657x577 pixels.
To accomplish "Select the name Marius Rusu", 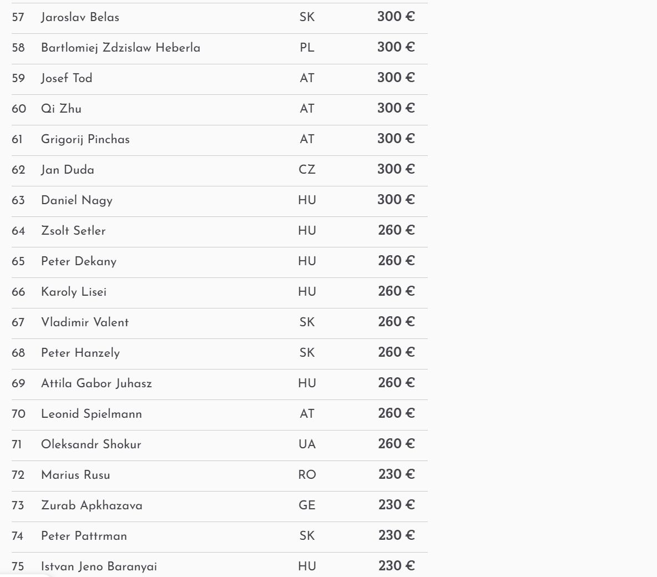I will [x=75, y=475].
